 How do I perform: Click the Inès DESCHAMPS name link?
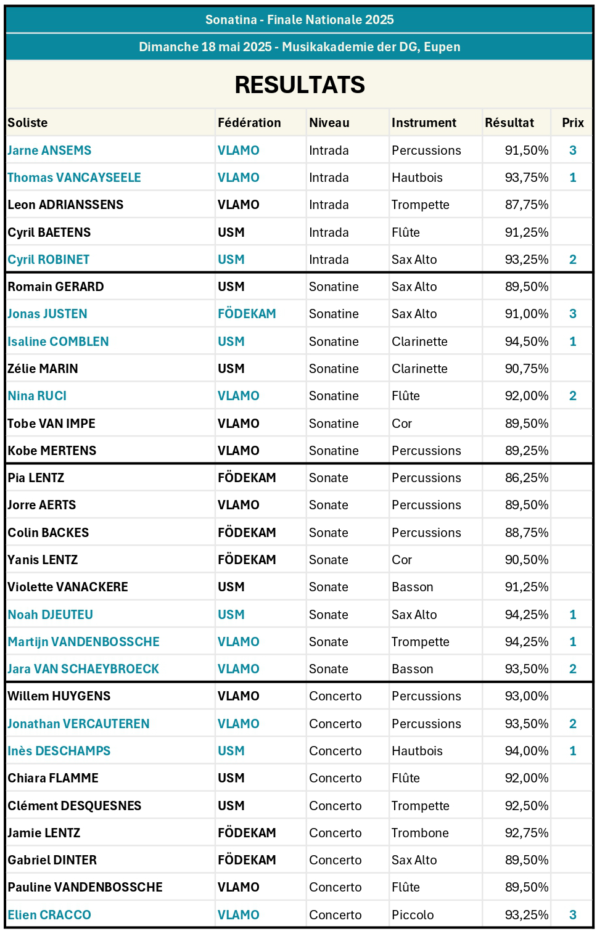tap(59, 751)
